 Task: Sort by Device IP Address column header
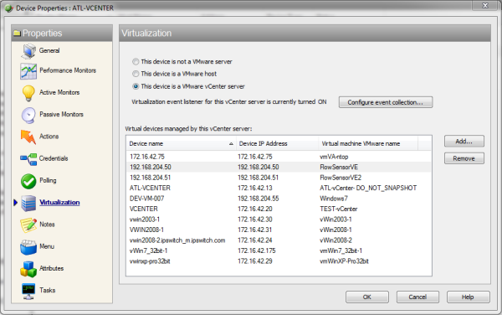coord(277,143)
